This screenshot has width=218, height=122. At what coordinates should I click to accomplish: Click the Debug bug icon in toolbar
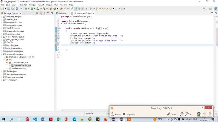26,9
